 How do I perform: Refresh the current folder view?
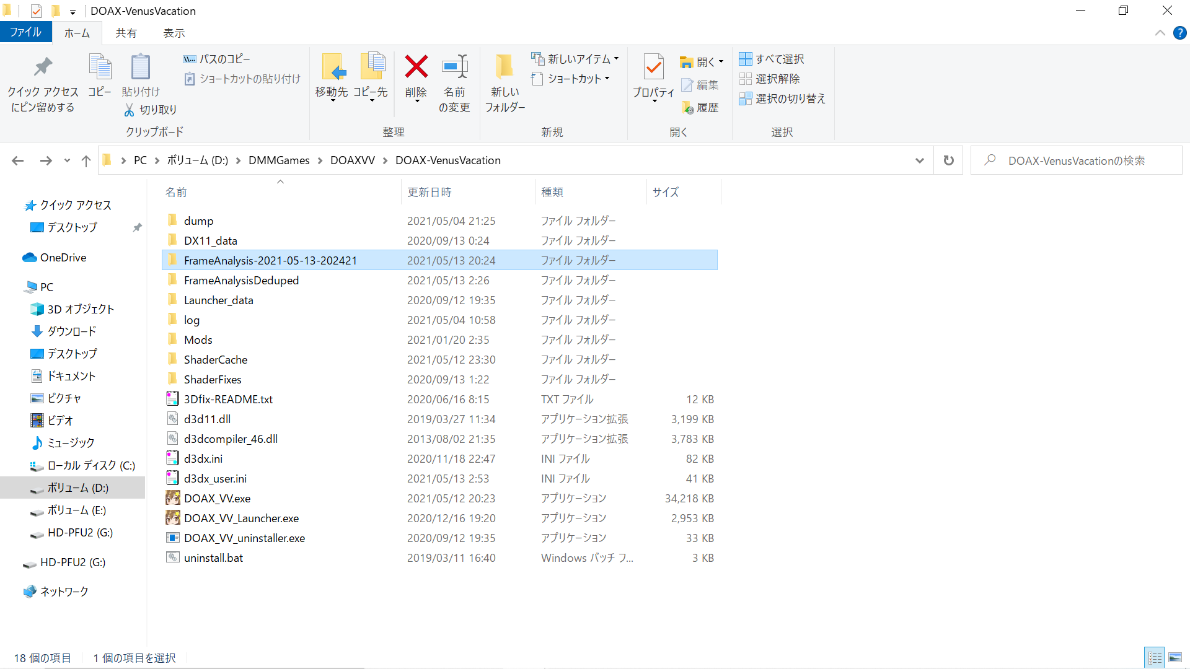[x=948, y=160]
